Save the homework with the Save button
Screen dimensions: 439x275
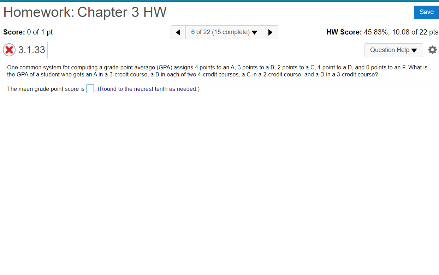click(x=426, y=12)
